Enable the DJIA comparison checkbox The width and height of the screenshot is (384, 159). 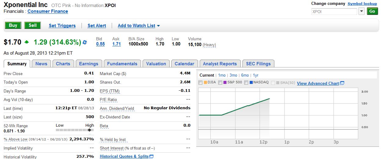point(200,82)
